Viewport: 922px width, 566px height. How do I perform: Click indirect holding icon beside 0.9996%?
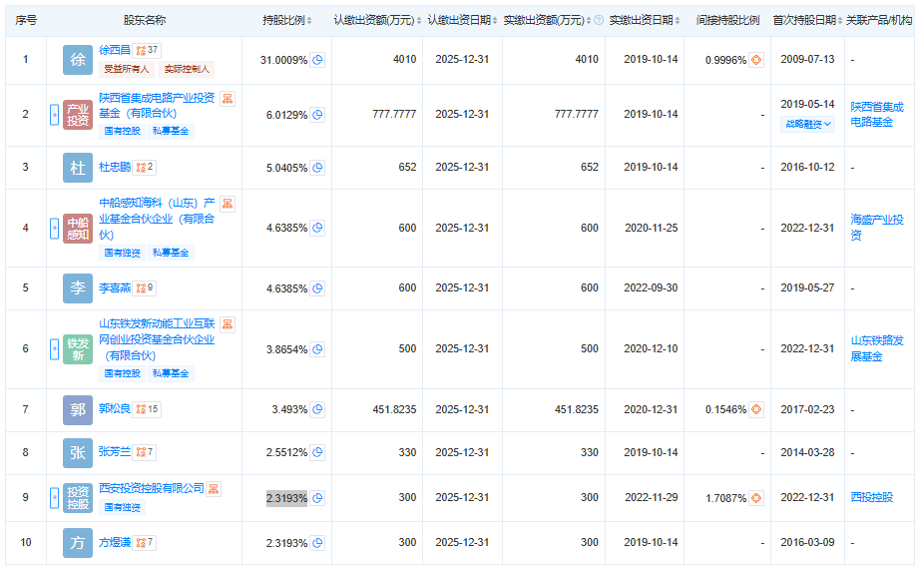pyautogui.click(x=755, y=60)
